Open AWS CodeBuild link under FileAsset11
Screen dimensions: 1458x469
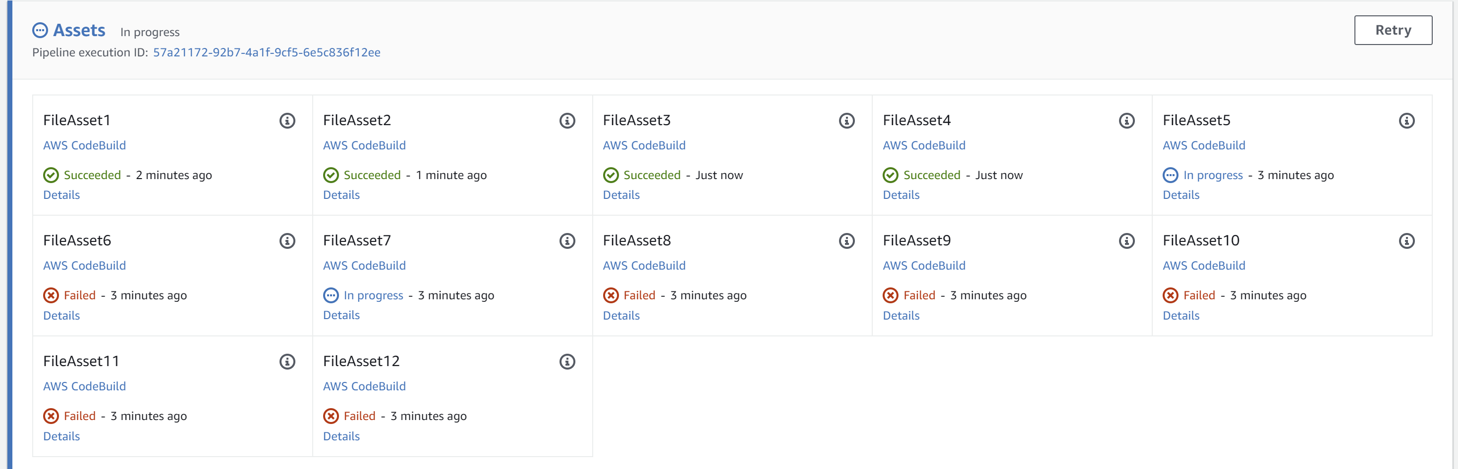pos(84,386)
